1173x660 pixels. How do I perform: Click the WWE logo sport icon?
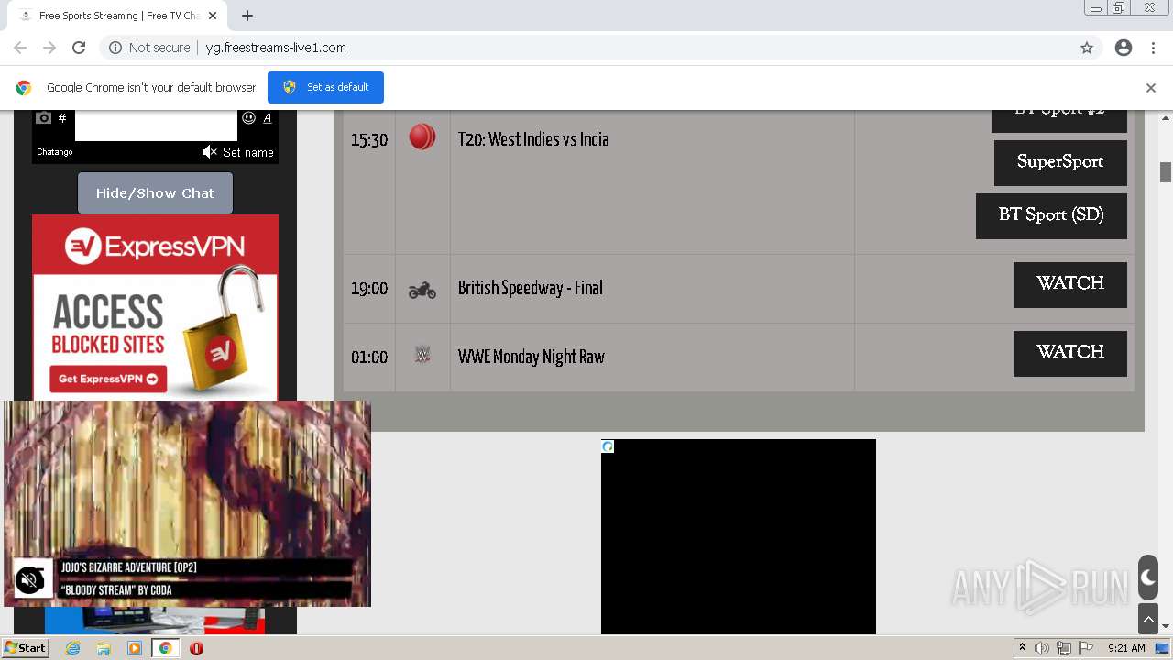click(422, 355)
